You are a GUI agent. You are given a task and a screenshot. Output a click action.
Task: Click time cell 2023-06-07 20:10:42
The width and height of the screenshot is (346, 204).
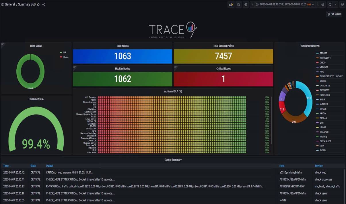point(14,173)
